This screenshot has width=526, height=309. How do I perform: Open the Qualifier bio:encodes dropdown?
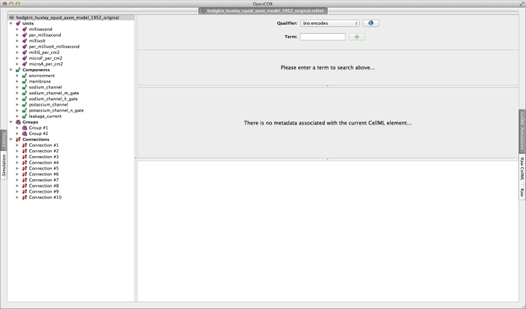[x=329, y=23]
